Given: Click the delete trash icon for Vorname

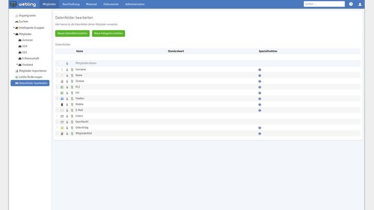Looking at the screenshot, I should pyautogui.click(x=72, y=69).
